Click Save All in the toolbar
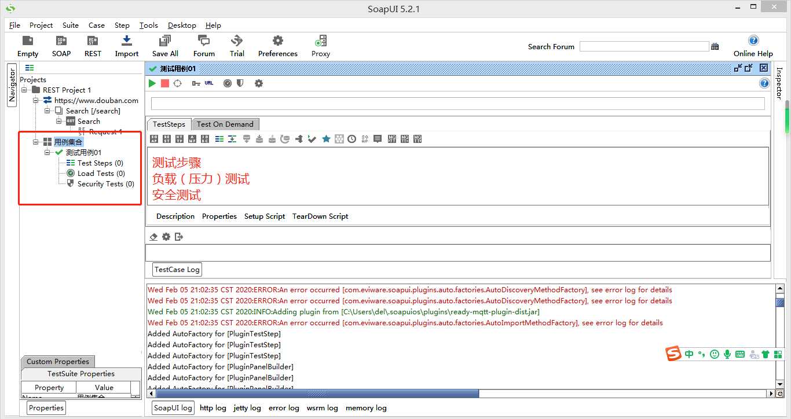The width and height of the screenshot is (791, 419). pos(165,46)
